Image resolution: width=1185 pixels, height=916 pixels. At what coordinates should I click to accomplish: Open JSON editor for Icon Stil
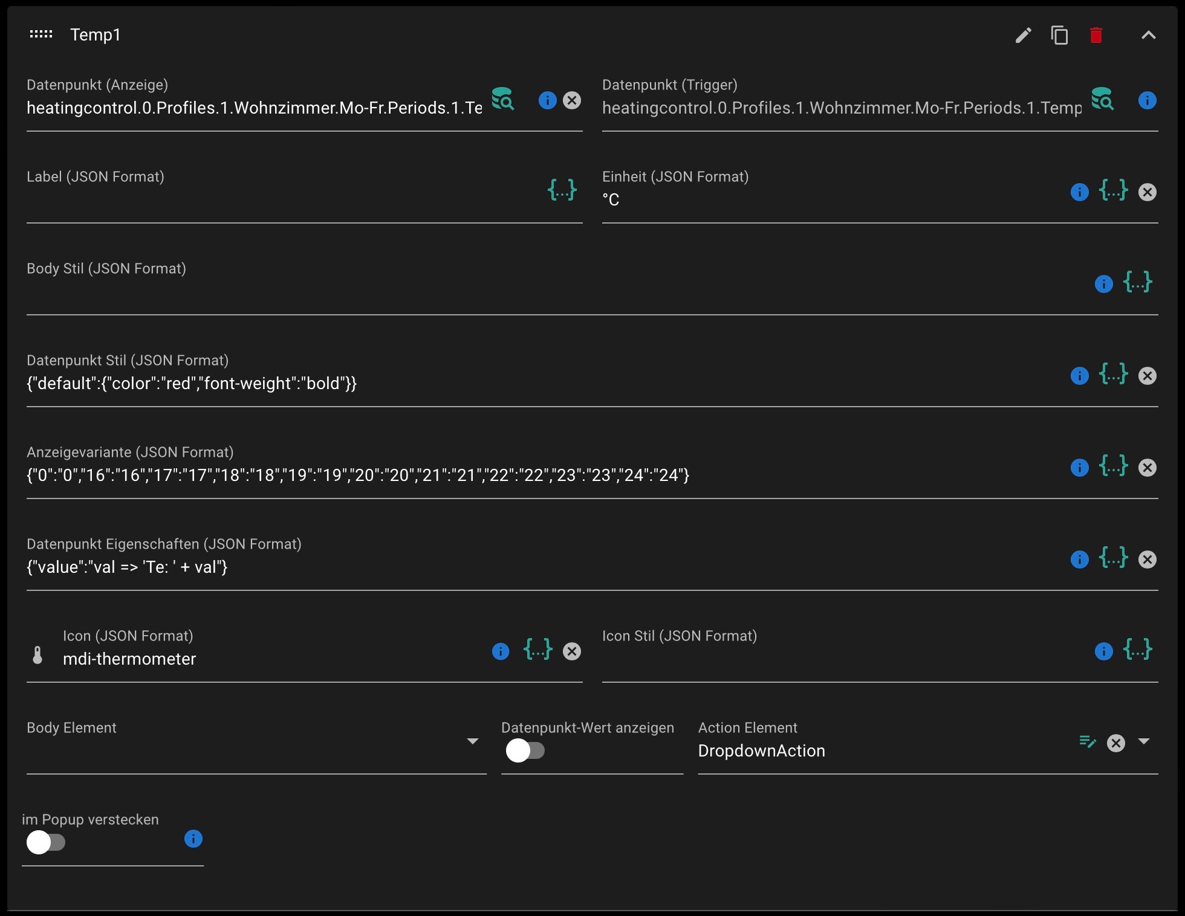click(1137, 650)
